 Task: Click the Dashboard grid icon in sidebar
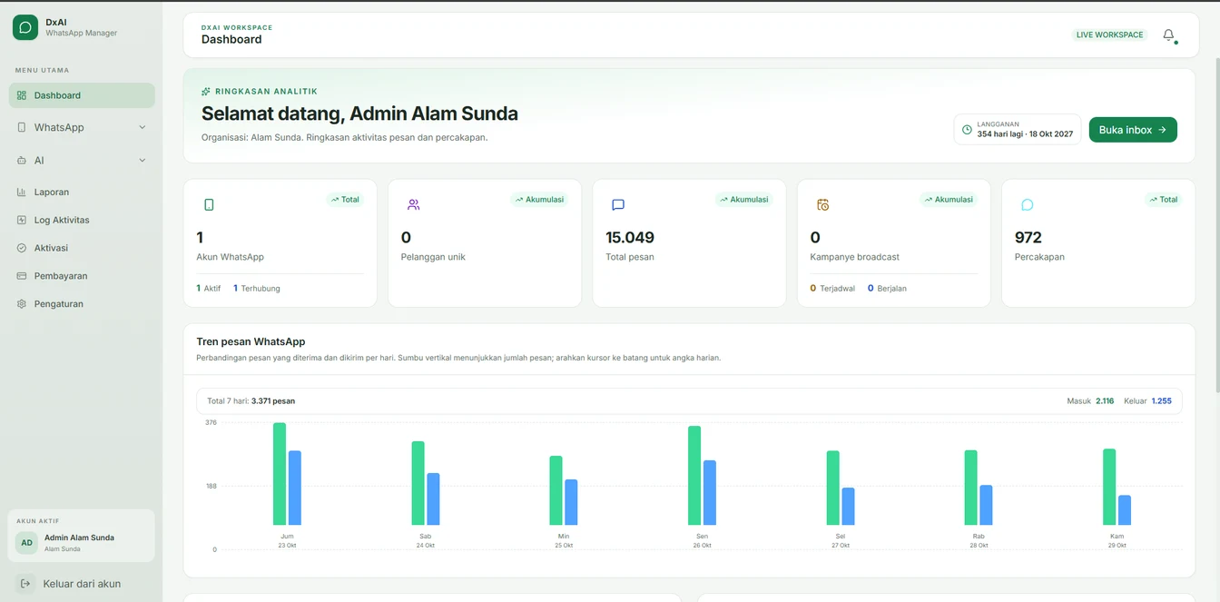tap(22, 95)
